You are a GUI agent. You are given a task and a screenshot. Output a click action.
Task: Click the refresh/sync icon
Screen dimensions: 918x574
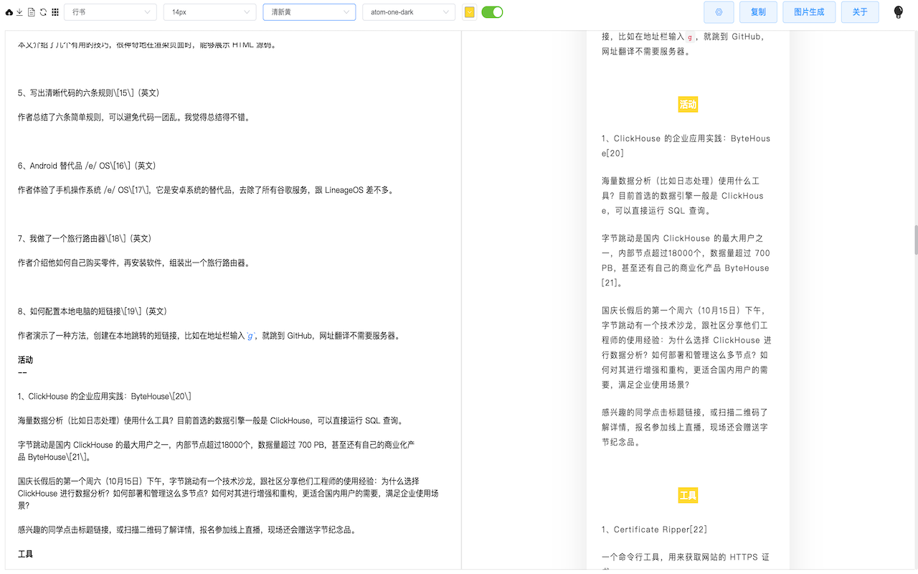click(43, 12)
